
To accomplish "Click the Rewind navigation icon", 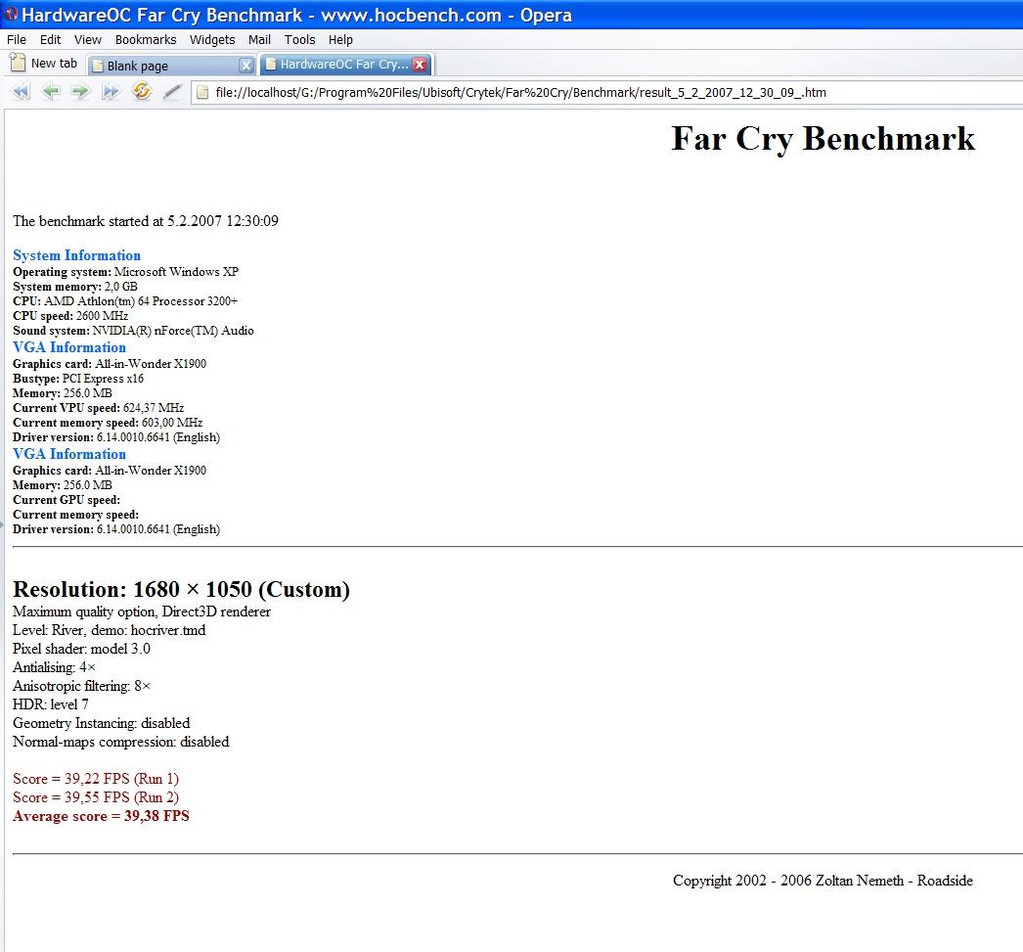I will click(x=21, y=91).
